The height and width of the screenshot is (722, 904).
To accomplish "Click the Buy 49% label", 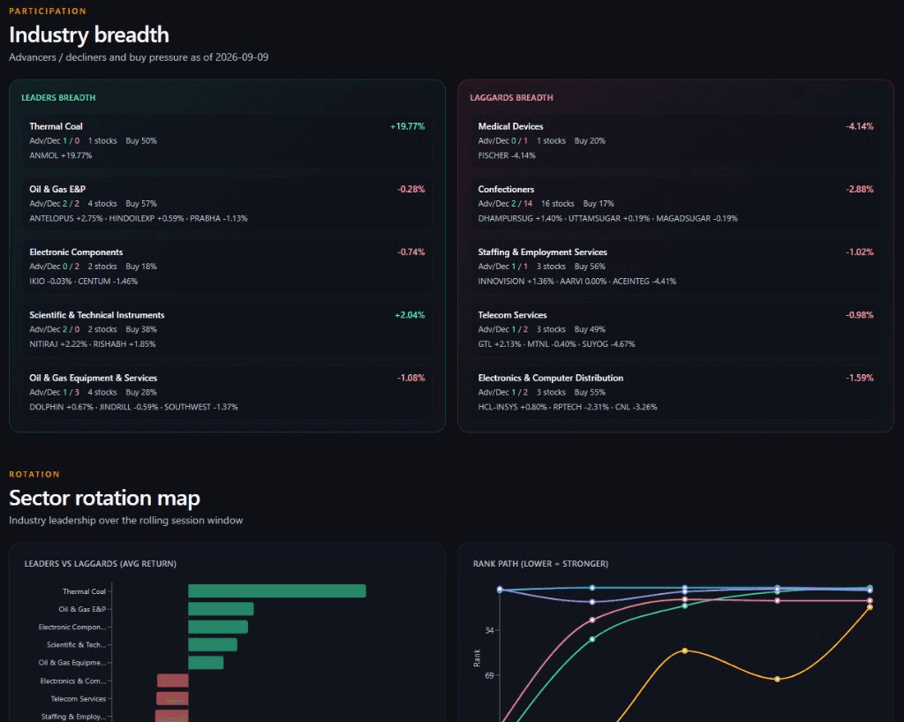I will (x=590, y=329).
